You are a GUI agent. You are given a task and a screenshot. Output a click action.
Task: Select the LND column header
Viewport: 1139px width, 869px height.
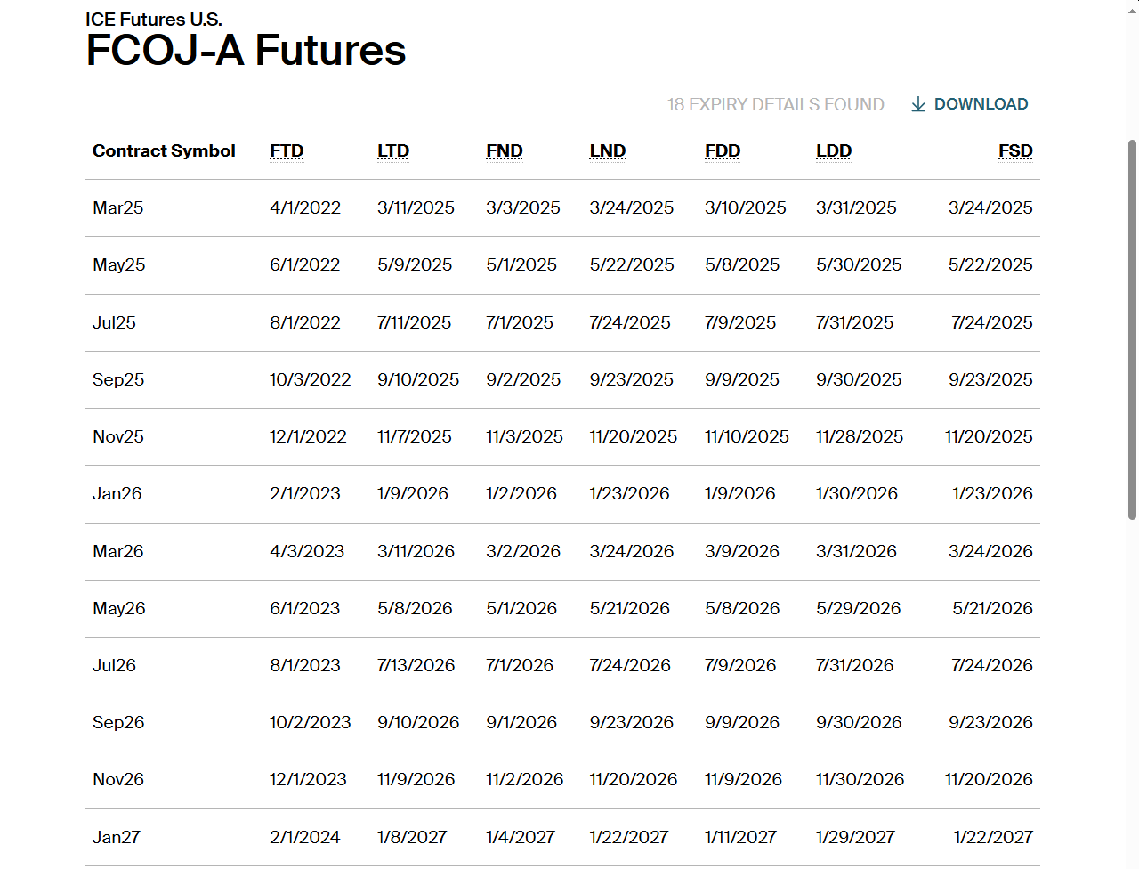click(x=608, y=151)
